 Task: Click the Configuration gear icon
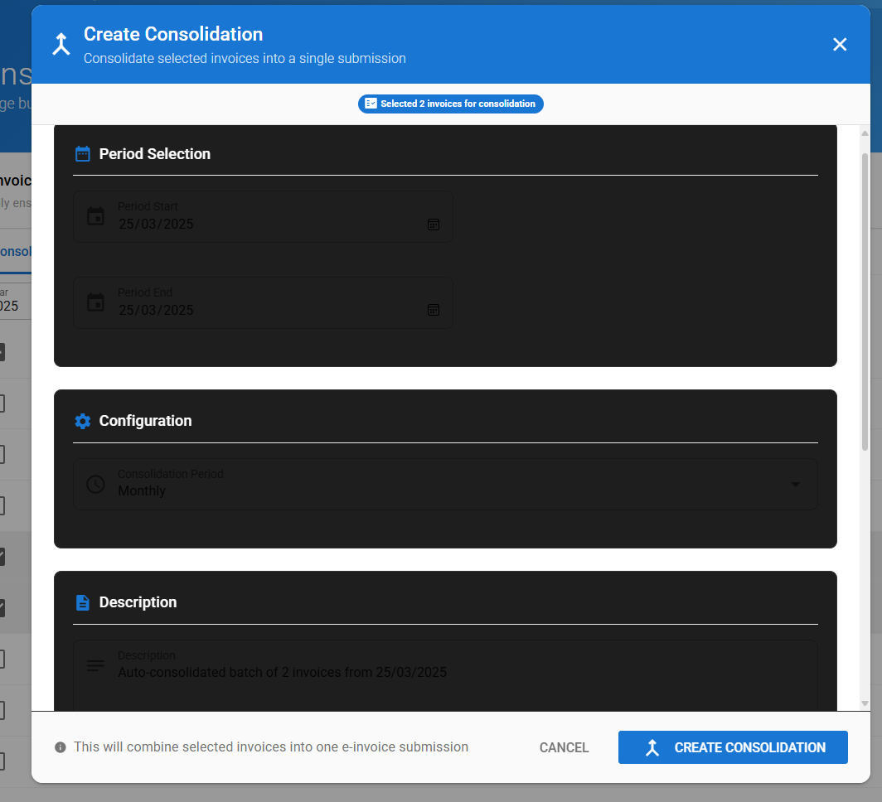click(82, 421)
